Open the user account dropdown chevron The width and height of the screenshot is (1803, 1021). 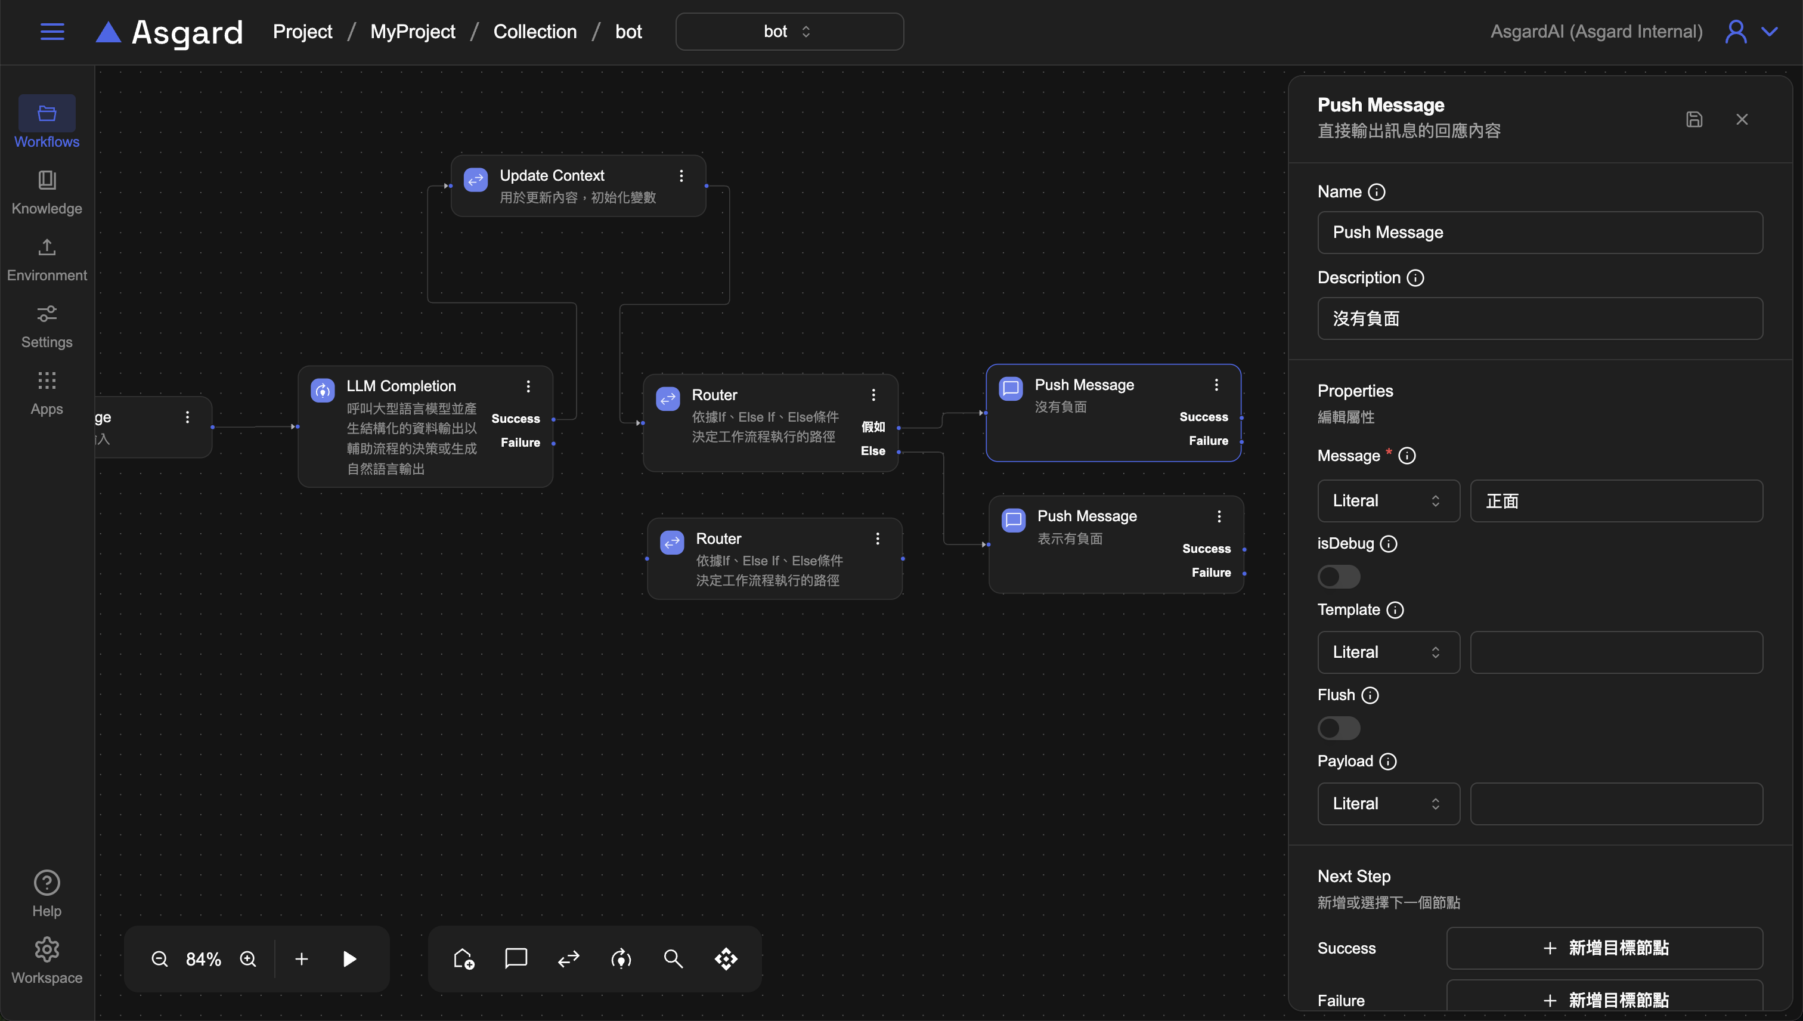tap(1770, 32)
